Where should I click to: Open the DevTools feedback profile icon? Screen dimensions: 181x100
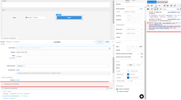click(175, 6)
